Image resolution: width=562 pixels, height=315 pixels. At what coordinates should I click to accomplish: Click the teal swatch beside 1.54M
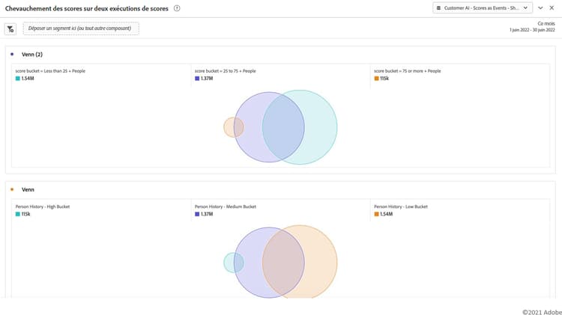click(17, 79)
